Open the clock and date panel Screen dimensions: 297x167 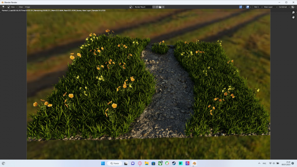tap(286, 163)
